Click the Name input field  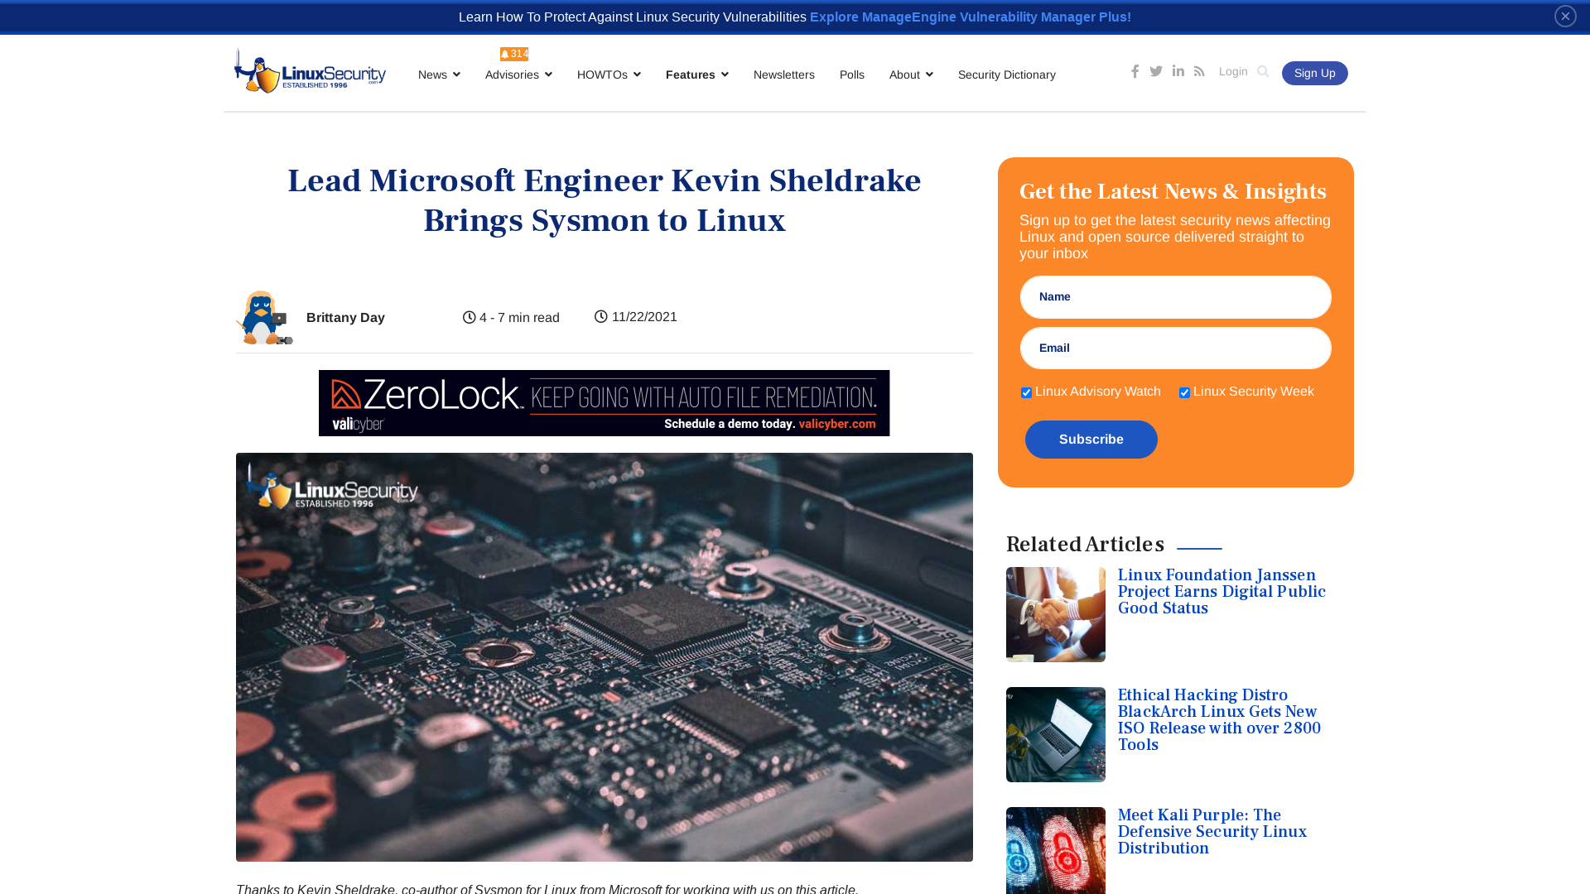[x=1176, y=297]
